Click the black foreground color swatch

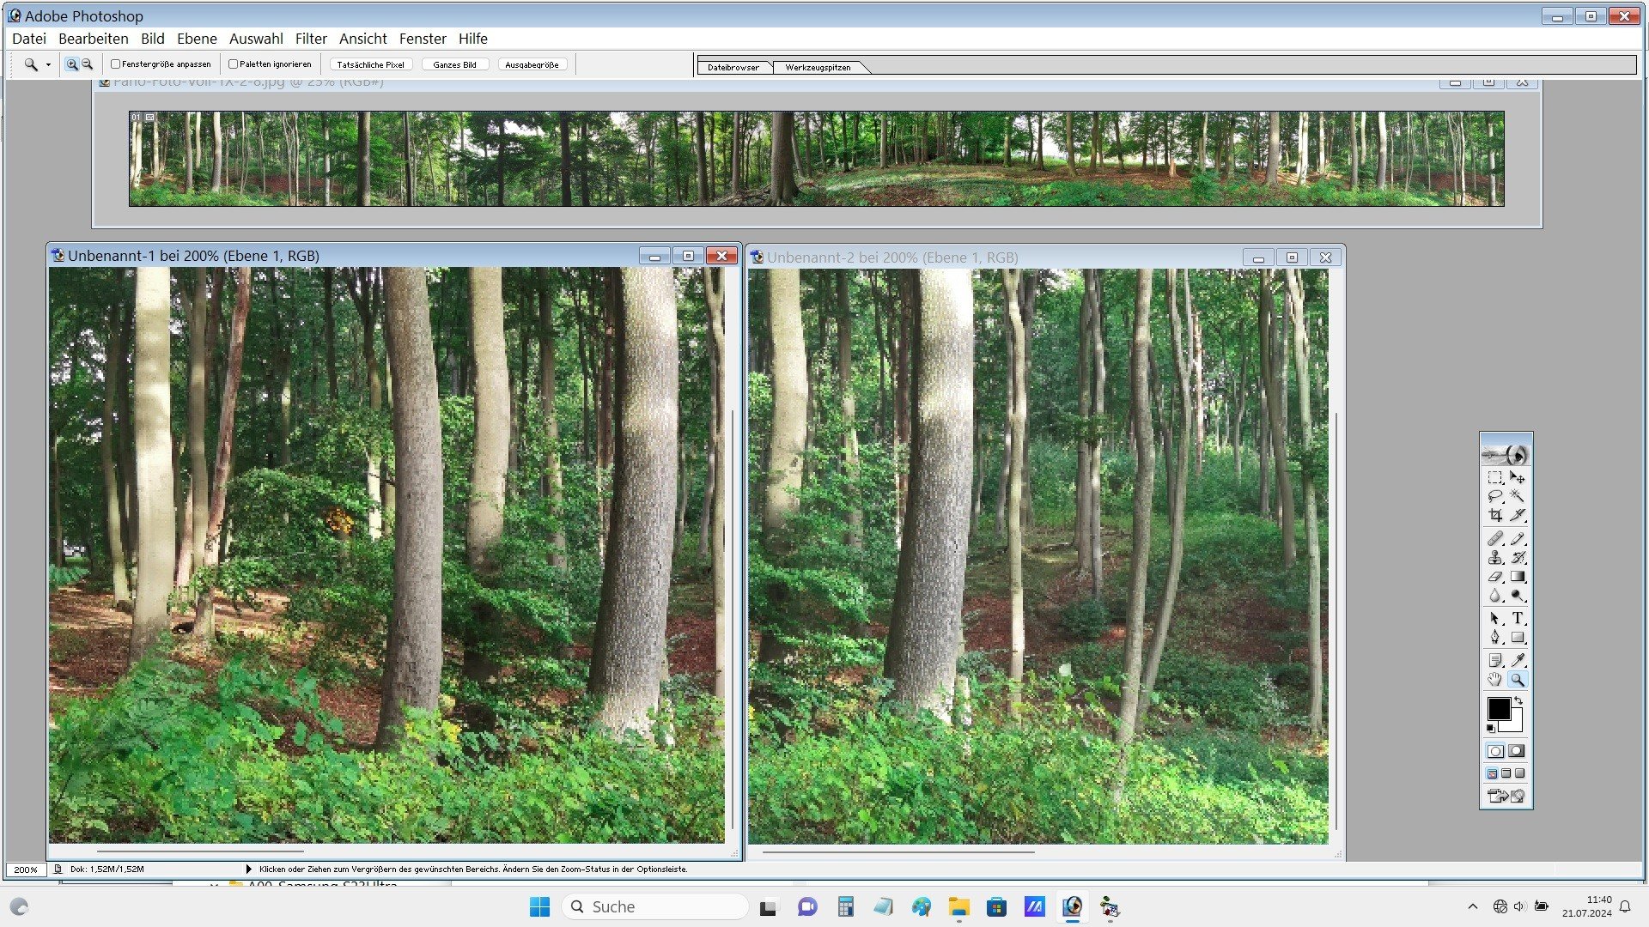[1498, 708]
